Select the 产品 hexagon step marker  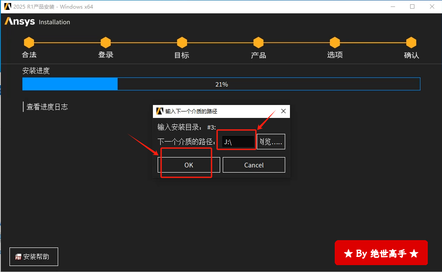(258, 43)
